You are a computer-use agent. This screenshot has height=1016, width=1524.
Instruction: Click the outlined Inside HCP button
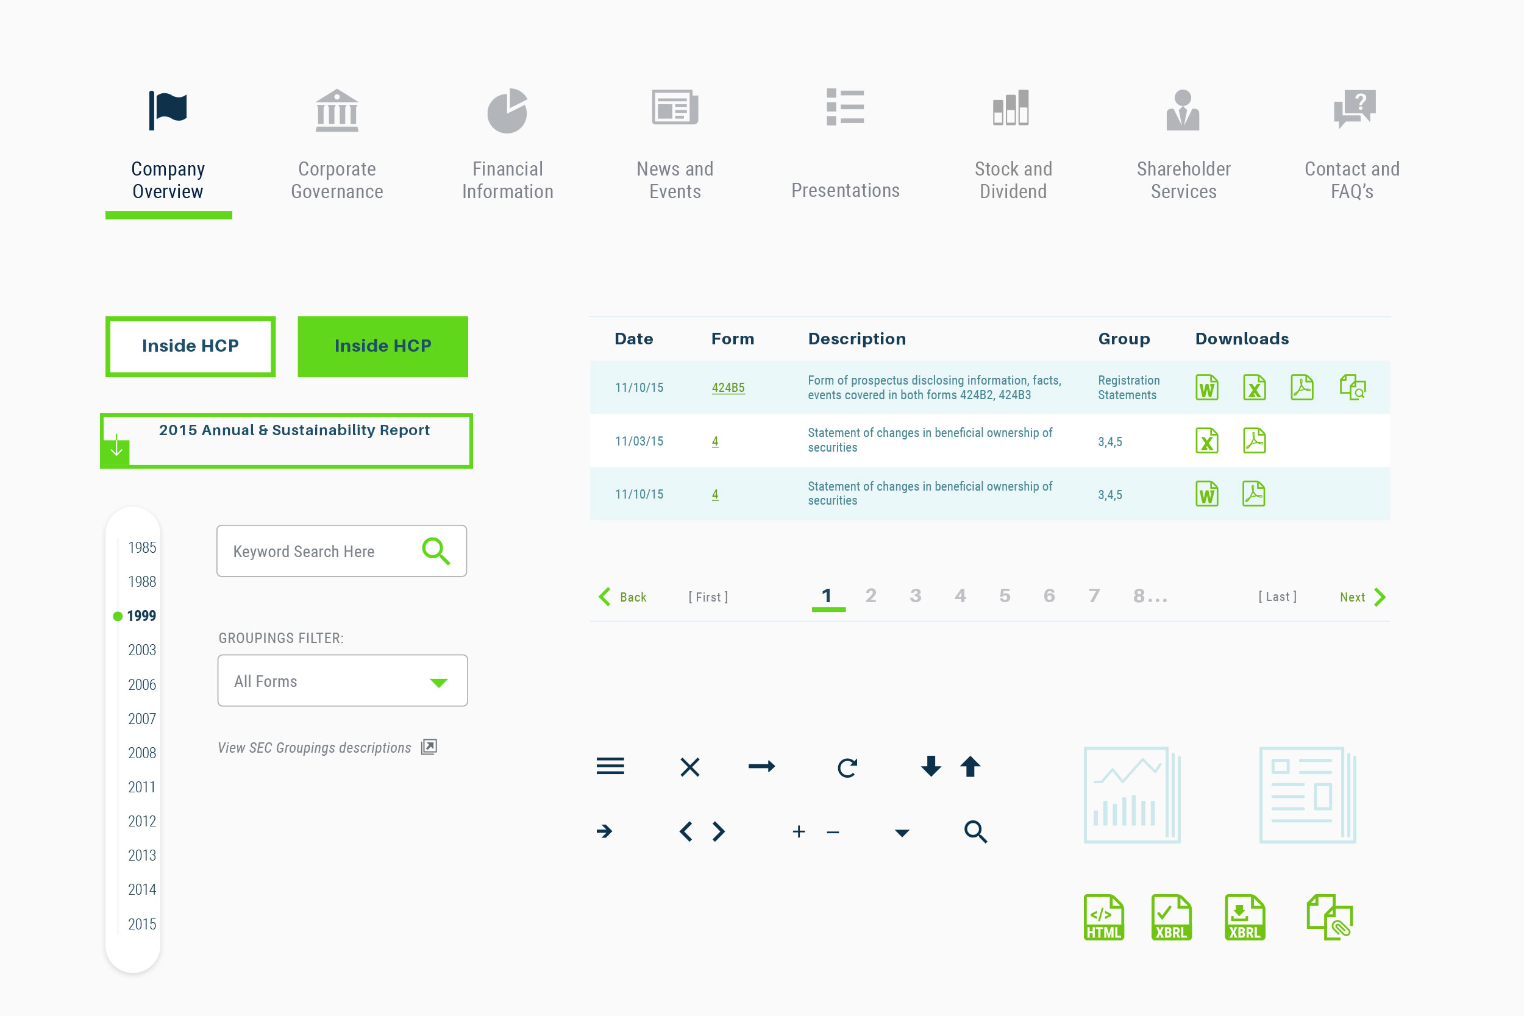[x=190, y=346]
